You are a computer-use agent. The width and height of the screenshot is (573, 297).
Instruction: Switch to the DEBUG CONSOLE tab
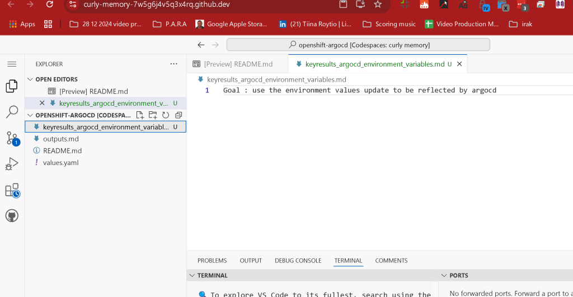[x=298, y=261]
